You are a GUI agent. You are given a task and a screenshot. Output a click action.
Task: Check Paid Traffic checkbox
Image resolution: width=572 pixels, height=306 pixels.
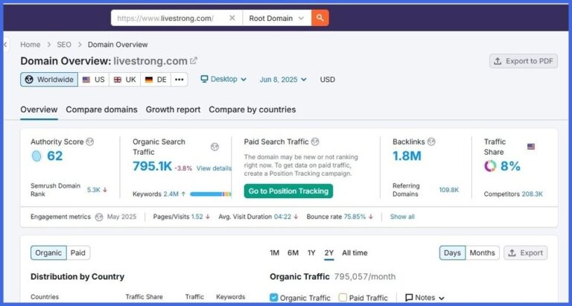343,298
